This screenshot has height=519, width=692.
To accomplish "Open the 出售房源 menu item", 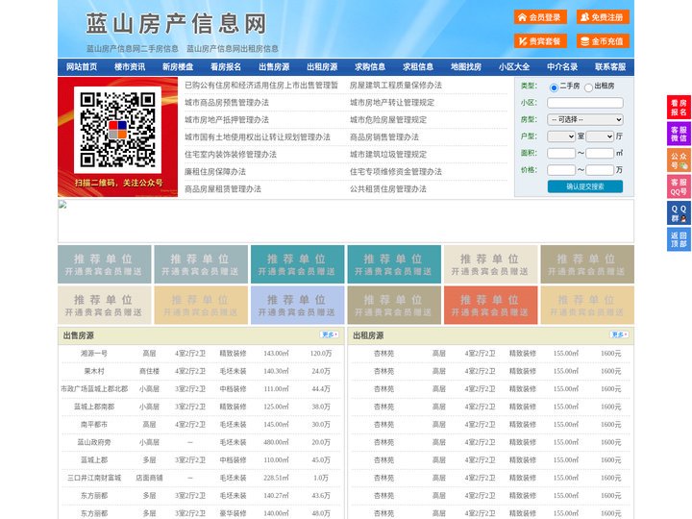I will pyautogui.click(x=274, y=67).
